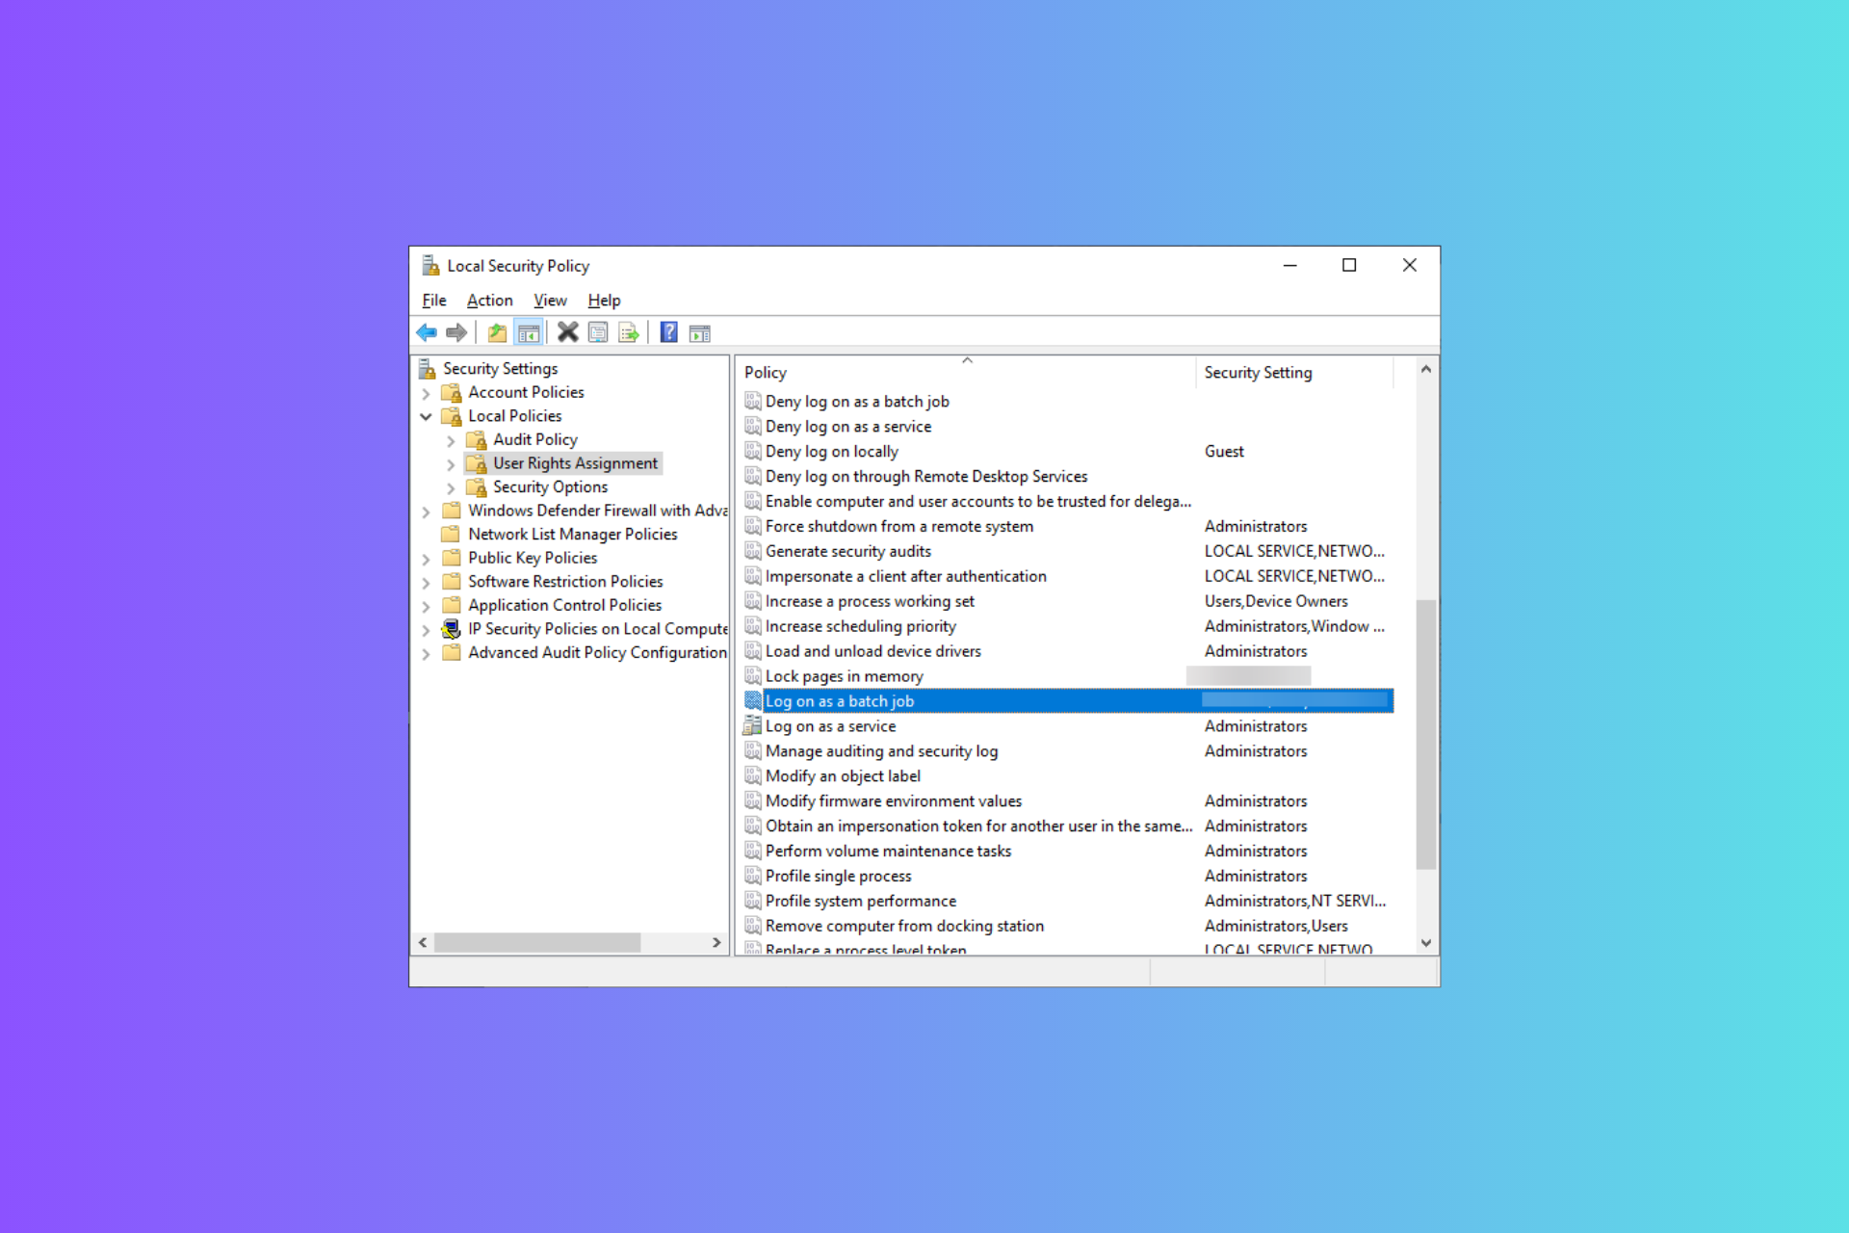The image size is (1849, 1233).
Task: Open the Action menu
Action: click(x=489, y=301)
